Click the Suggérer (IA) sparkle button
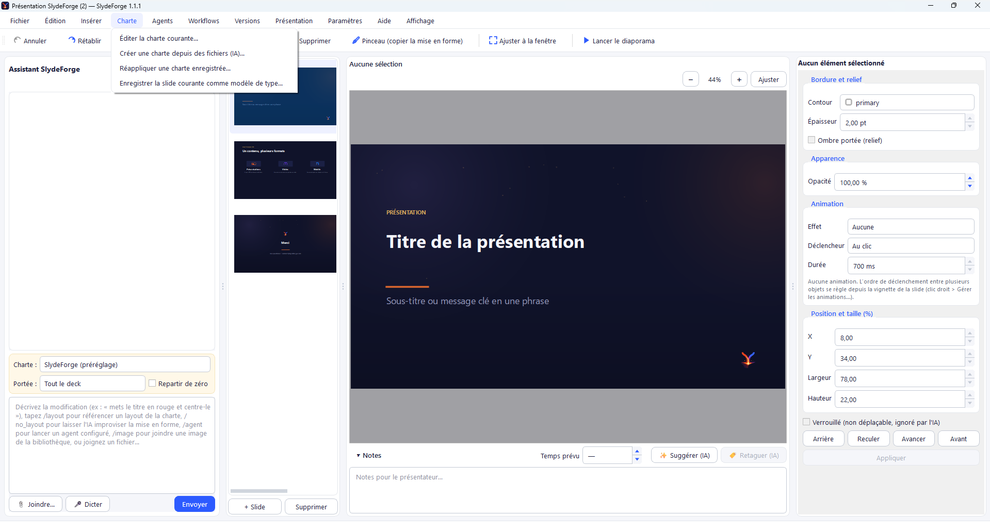This screenshot has width=990, height=532. [684, 455]
